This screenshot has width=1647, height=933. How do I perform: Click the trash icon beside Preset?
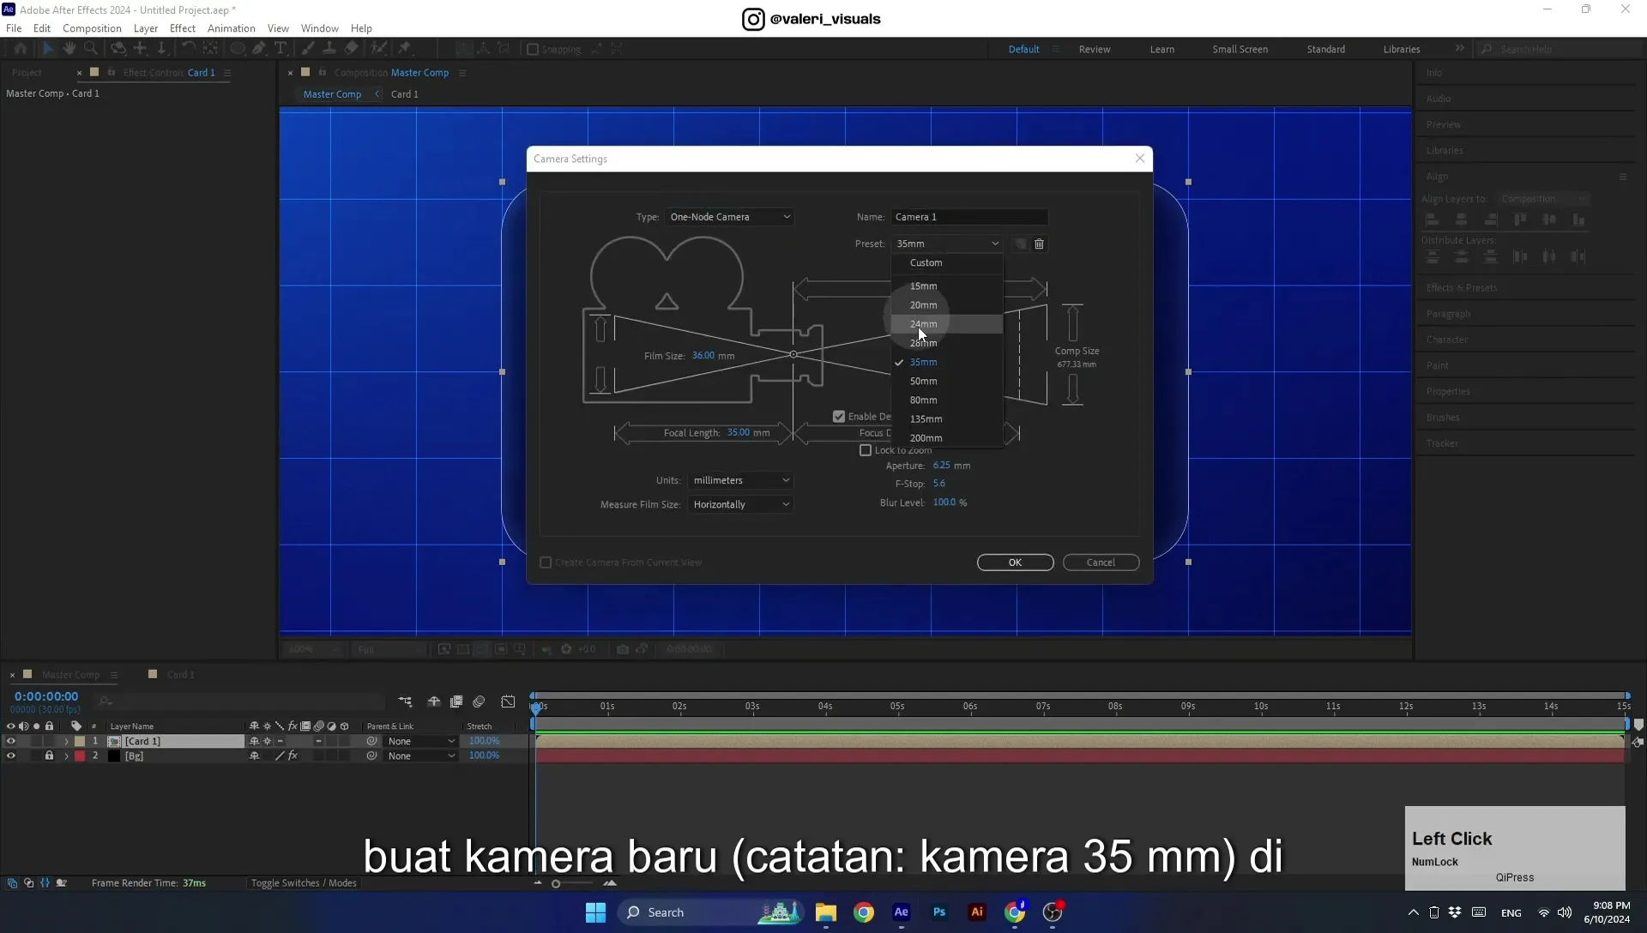point(1039,244)
